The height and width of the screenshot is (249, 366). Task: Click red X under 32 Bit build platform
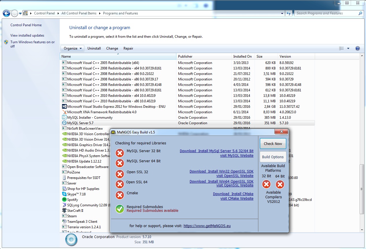coord(266,184)
